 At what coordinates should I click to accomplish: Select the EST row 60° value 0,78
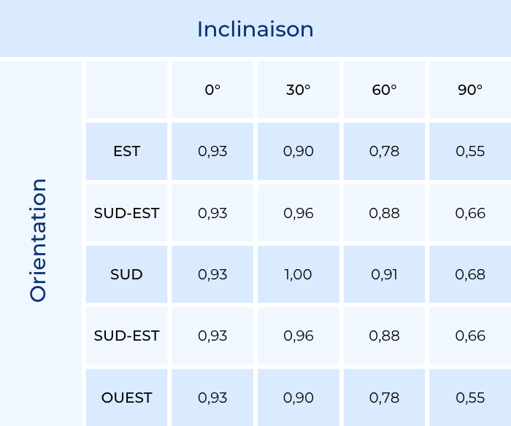[384, 152]
